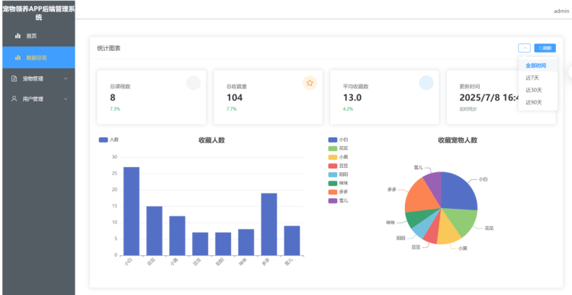Click the star icon on 总收藏量 card

310,83
